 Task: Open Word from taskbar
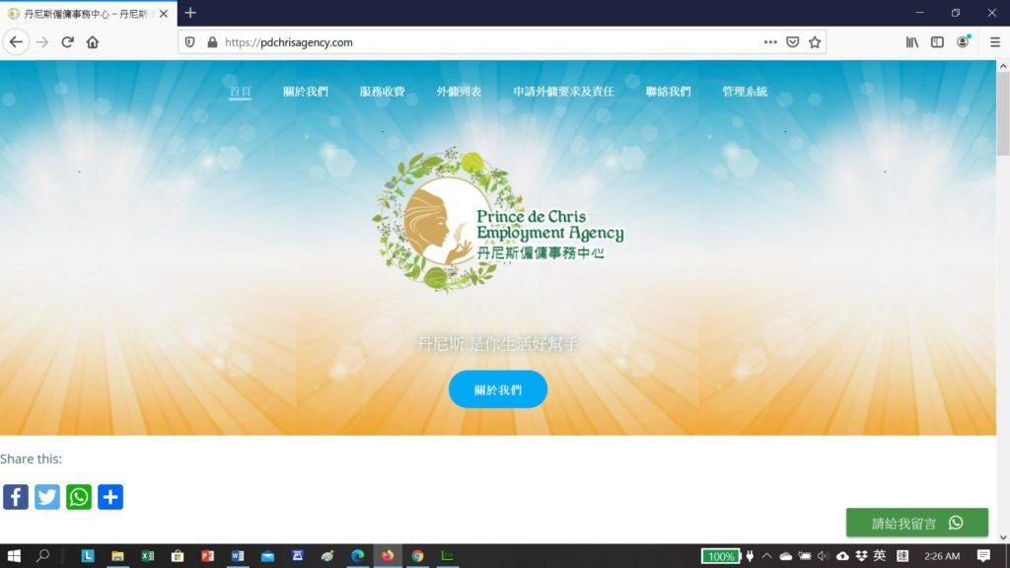click(x=237, y=556)
